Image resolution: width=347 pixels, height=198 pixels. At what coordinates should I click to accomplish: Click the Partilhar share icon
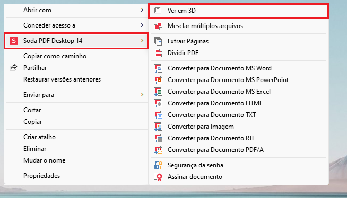click(x=13, y=67)
